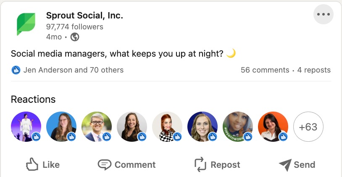Open the three-dot post options menu
This screenshot has height=177, width=342.
[x=324, y=15]
